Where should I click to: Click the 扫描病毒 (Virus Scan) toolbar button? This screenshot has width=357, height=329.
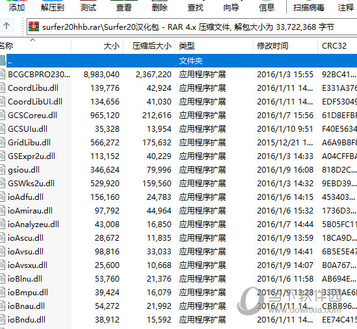coord(309,7)
